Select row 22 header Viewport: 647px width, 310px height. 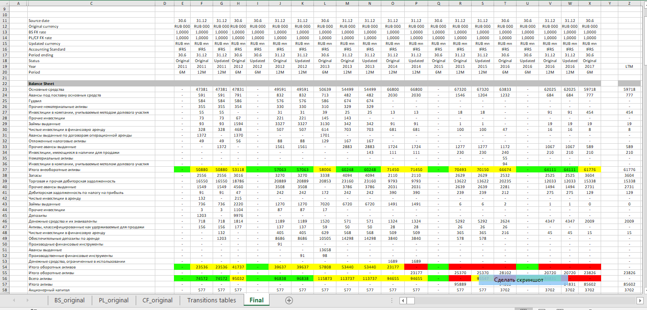coord(4,84)
